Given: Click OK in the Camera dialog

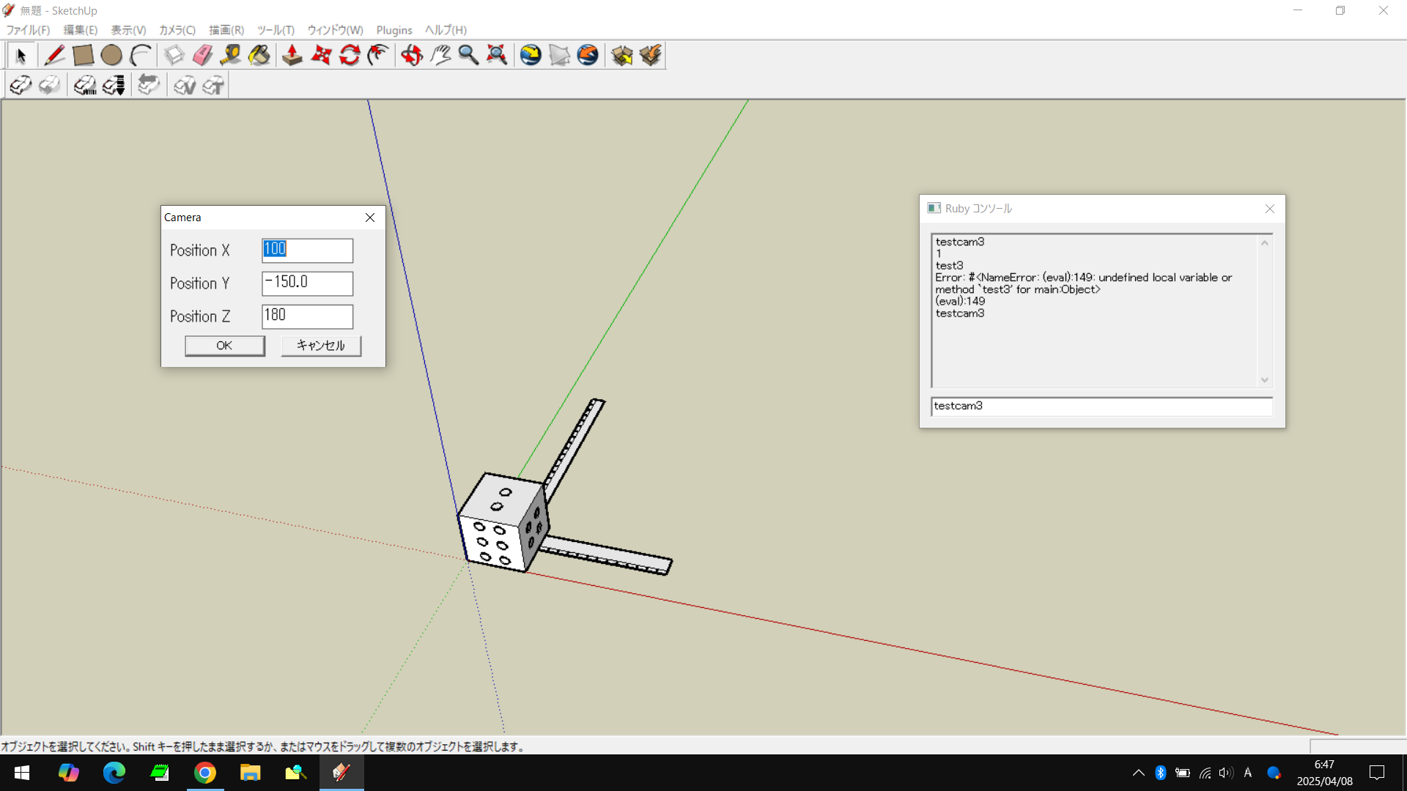Looking at the screenshot, I should [x=224, y=346].
